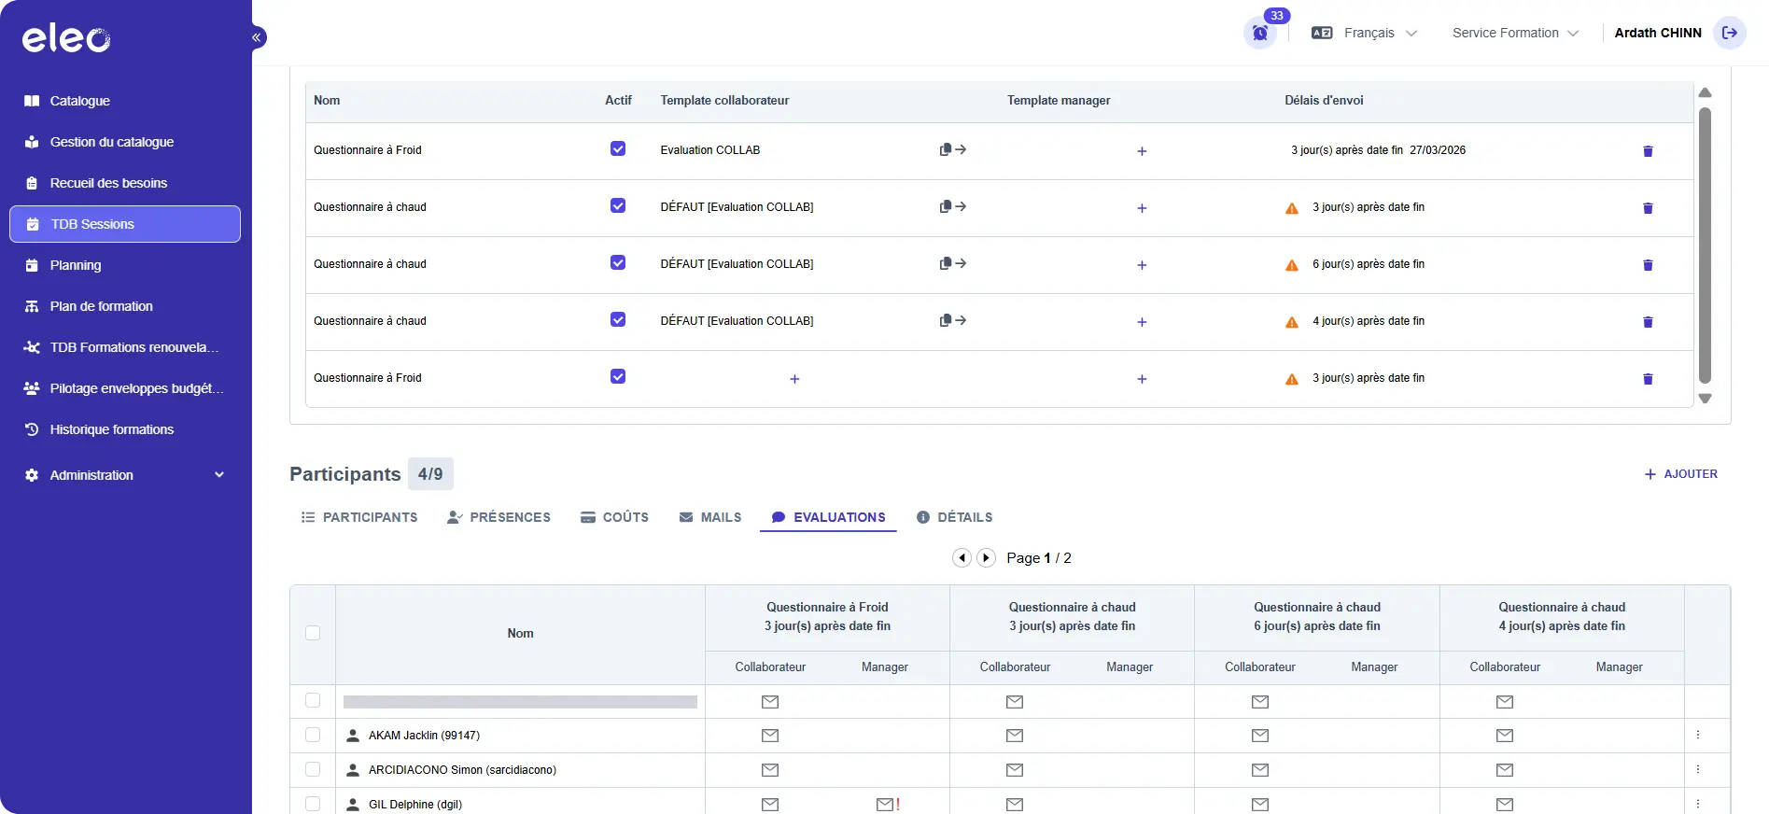Add a template manager on the first row
Viewport: 1769px width, 814px height.
[x=1142, y=151]
